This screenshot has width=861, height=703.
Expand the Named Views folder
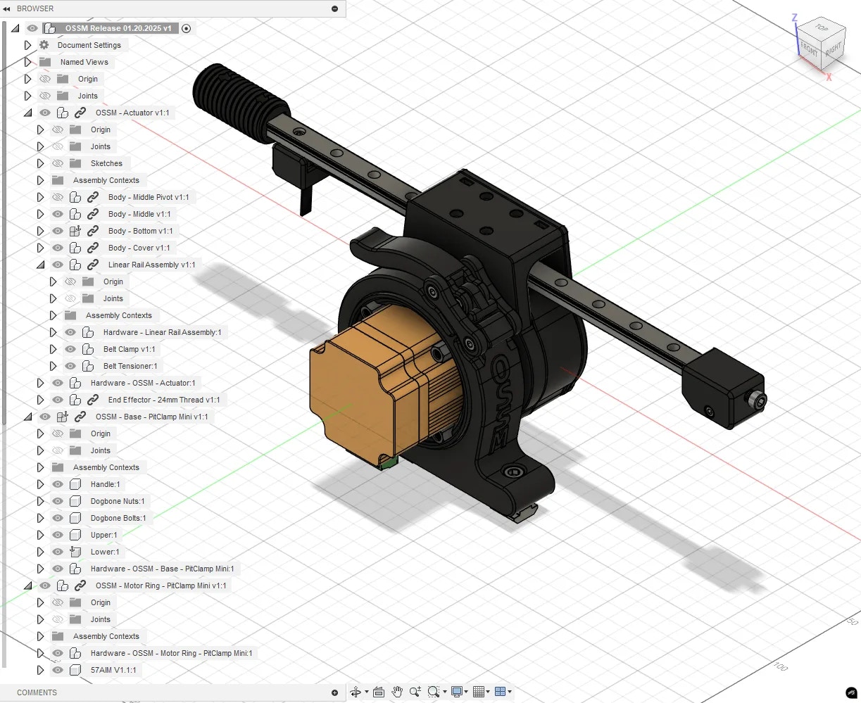click(x=28, y=61)
